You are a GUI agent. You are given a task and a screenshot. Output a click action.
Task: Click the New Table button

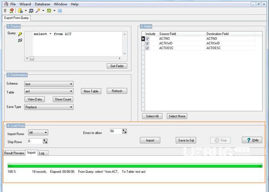click(91, 91)
